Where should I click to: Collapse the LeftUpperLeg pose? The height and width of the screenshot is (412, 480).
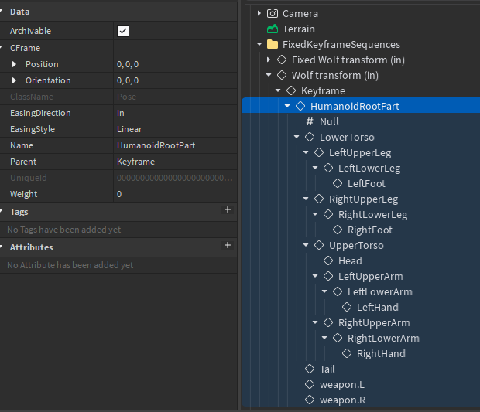click(x=306, y=152)
